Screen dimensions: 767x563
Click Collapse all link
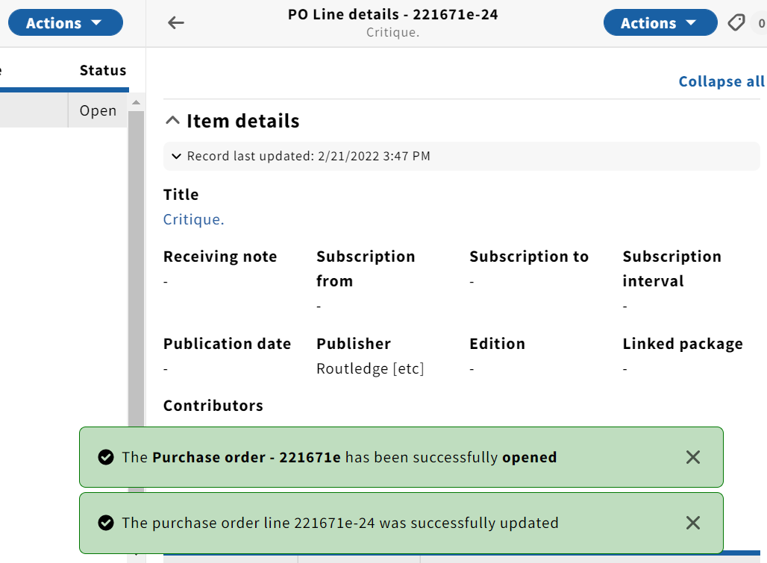coord(721,81)
